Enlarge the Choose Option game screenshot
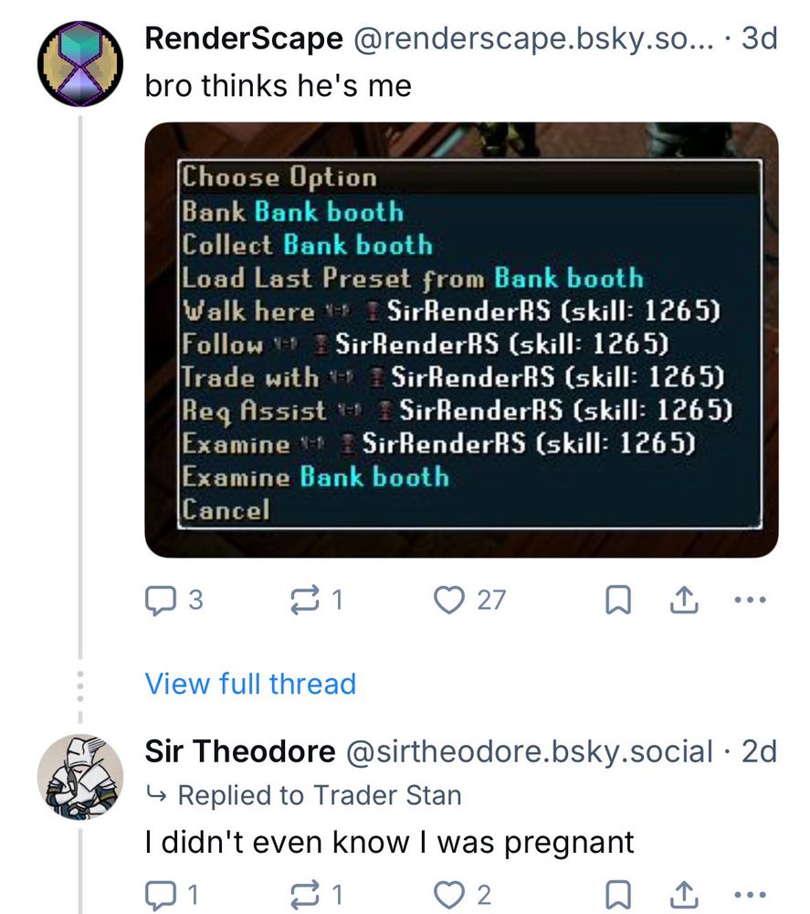This screenshot has width=810, height=914. coord(461,340)
